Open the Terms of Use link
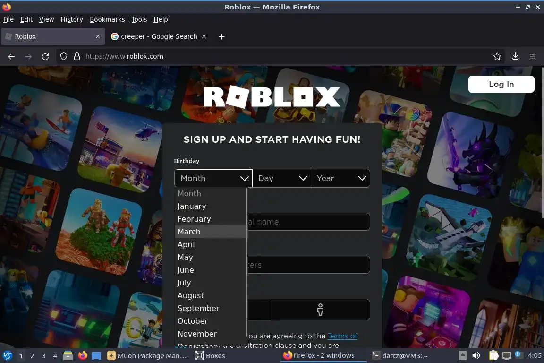 [342, 336]
